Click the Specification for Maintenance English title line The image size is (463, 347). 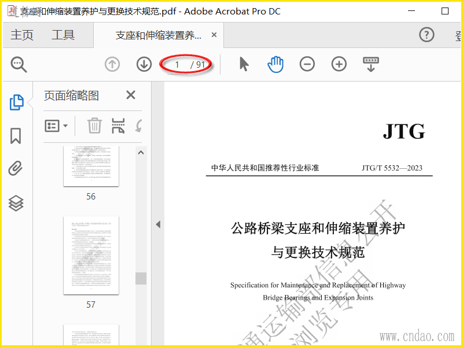318,285
